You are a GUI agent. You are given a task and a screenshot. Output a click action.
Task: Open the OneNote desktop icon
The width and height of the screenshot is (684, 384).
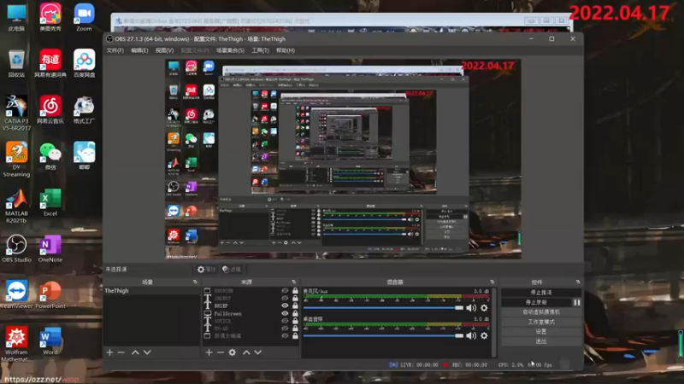50,248
